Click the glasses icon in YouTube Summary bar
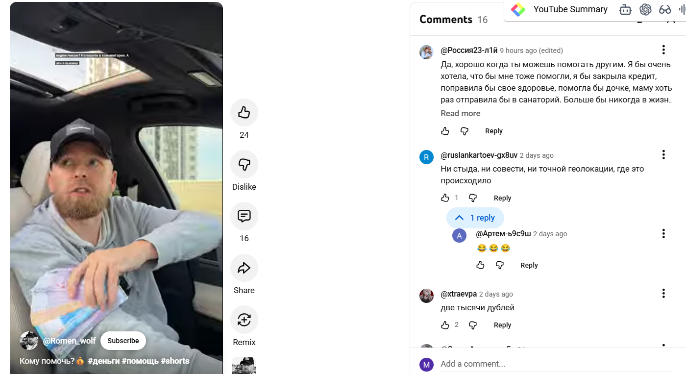 [665, 9]
